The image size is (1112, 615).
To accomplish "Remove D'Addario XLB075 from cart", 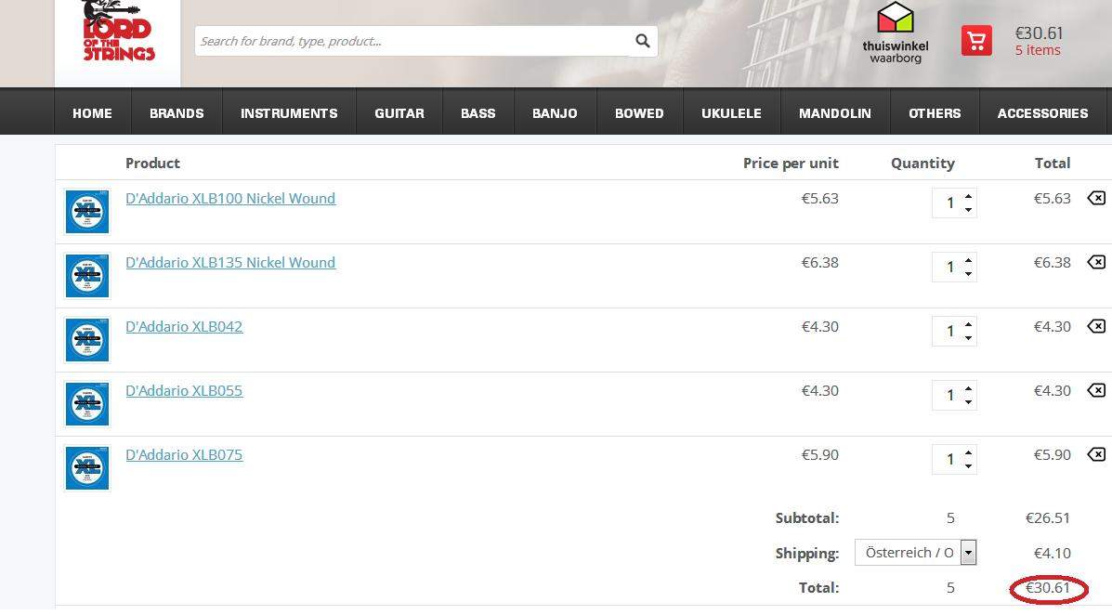I will click(1095, 454).
